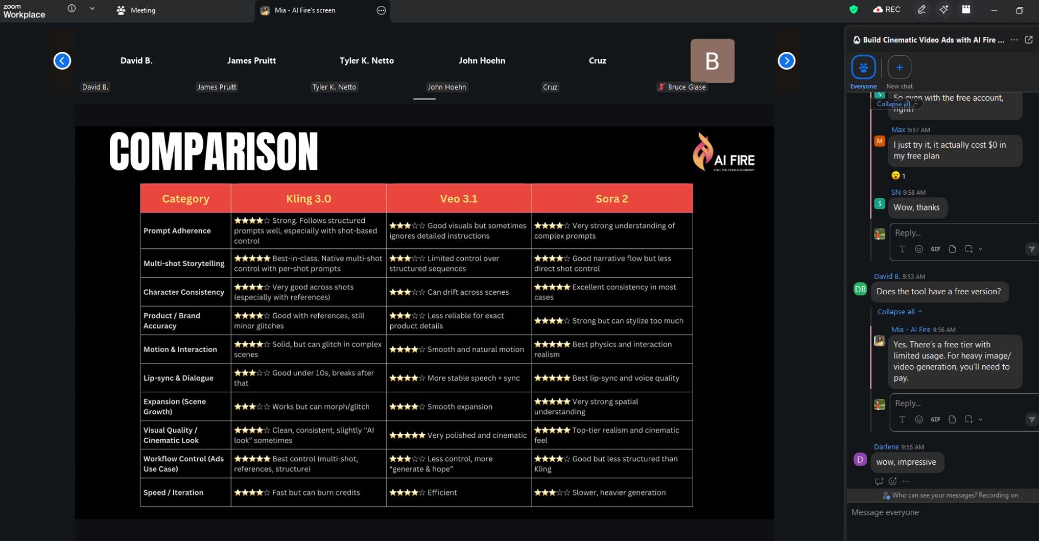Viewport: 1039px width, 541px height.
Task: Click the REC cloud recording indicator
Action: [886, 9]
